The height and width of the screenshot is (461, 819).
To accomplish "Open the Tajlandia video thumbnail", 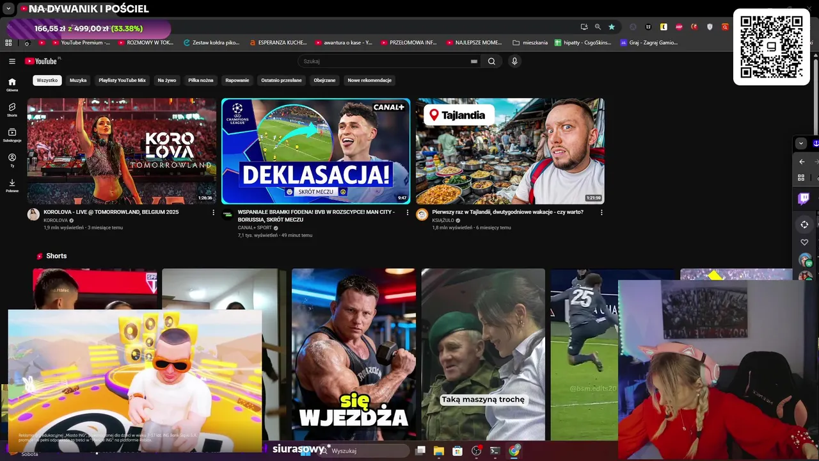I will (510, 151).
